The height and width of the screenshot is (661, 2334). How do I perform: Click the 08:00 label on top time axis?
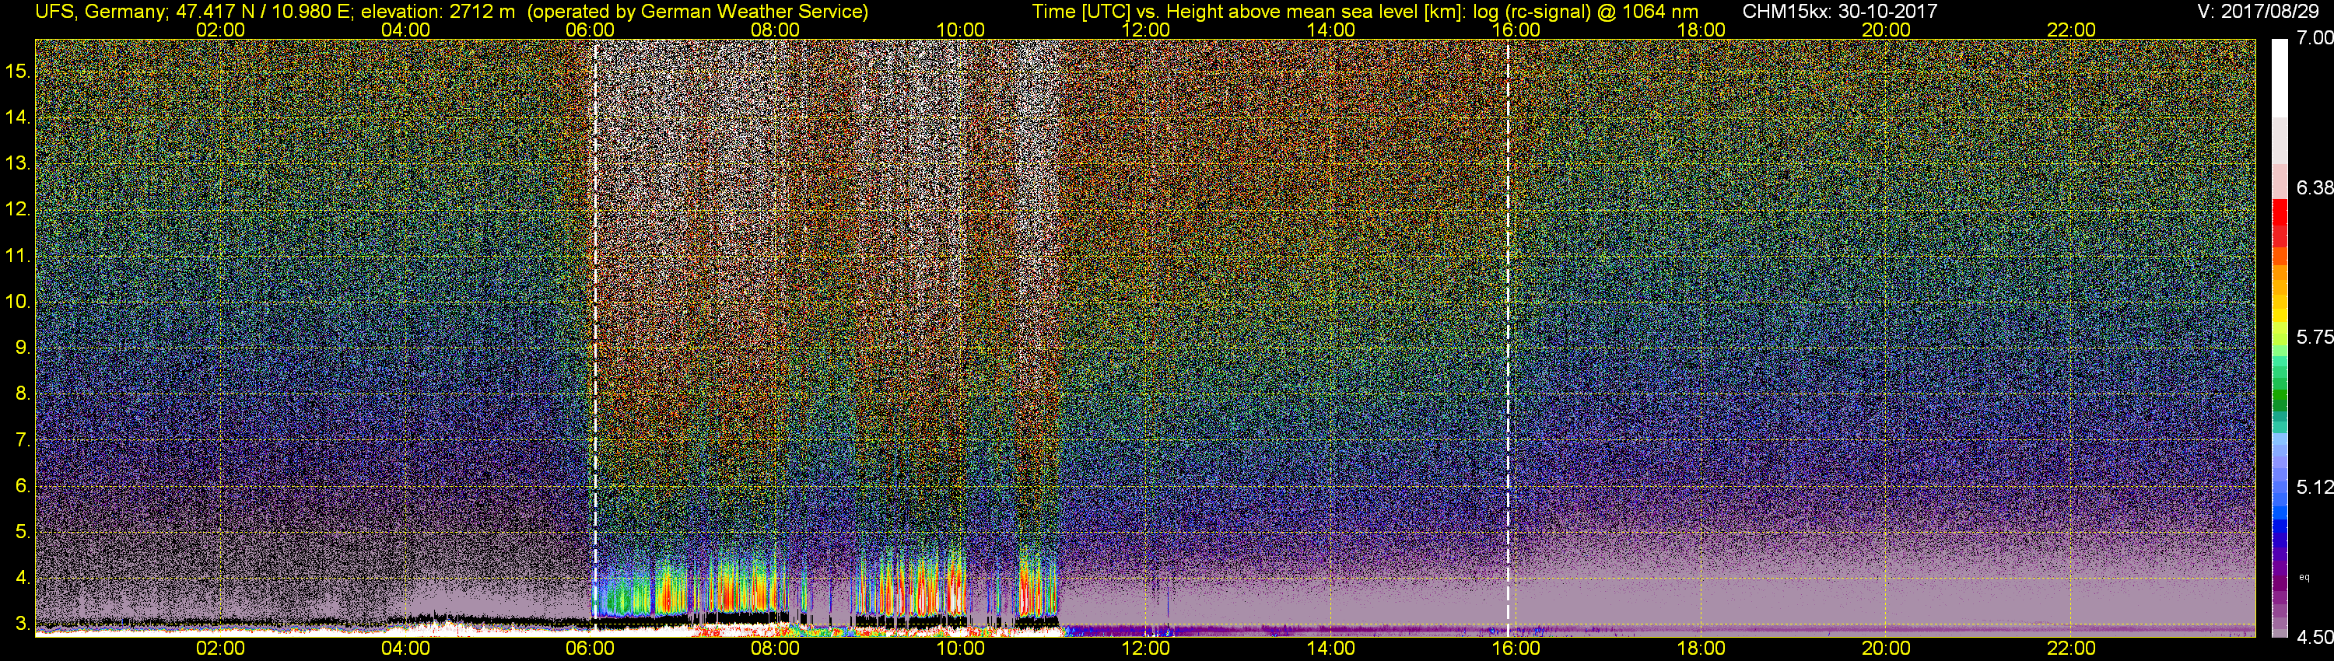[776, 30]
